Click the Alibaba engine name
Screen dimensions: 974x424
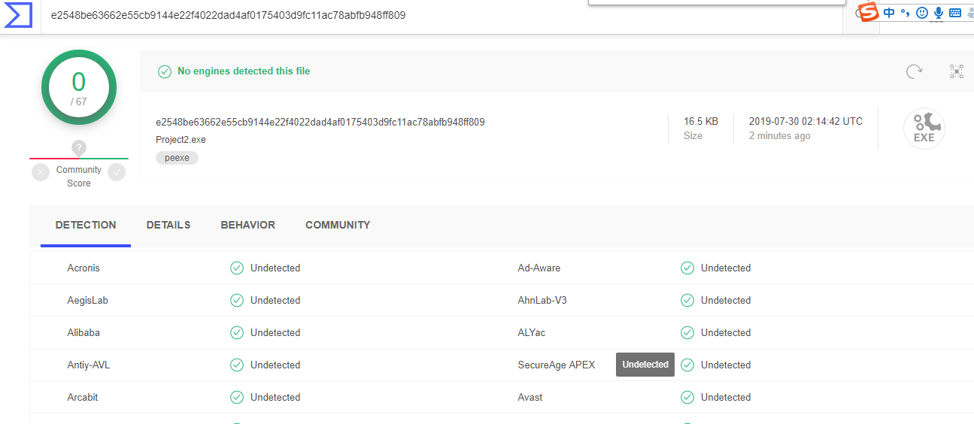83,332
